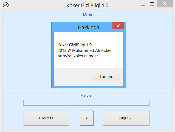Click inside the Metin text area
Image resolution: width=175 pixels, height=132 pixels.
(27, 55)
